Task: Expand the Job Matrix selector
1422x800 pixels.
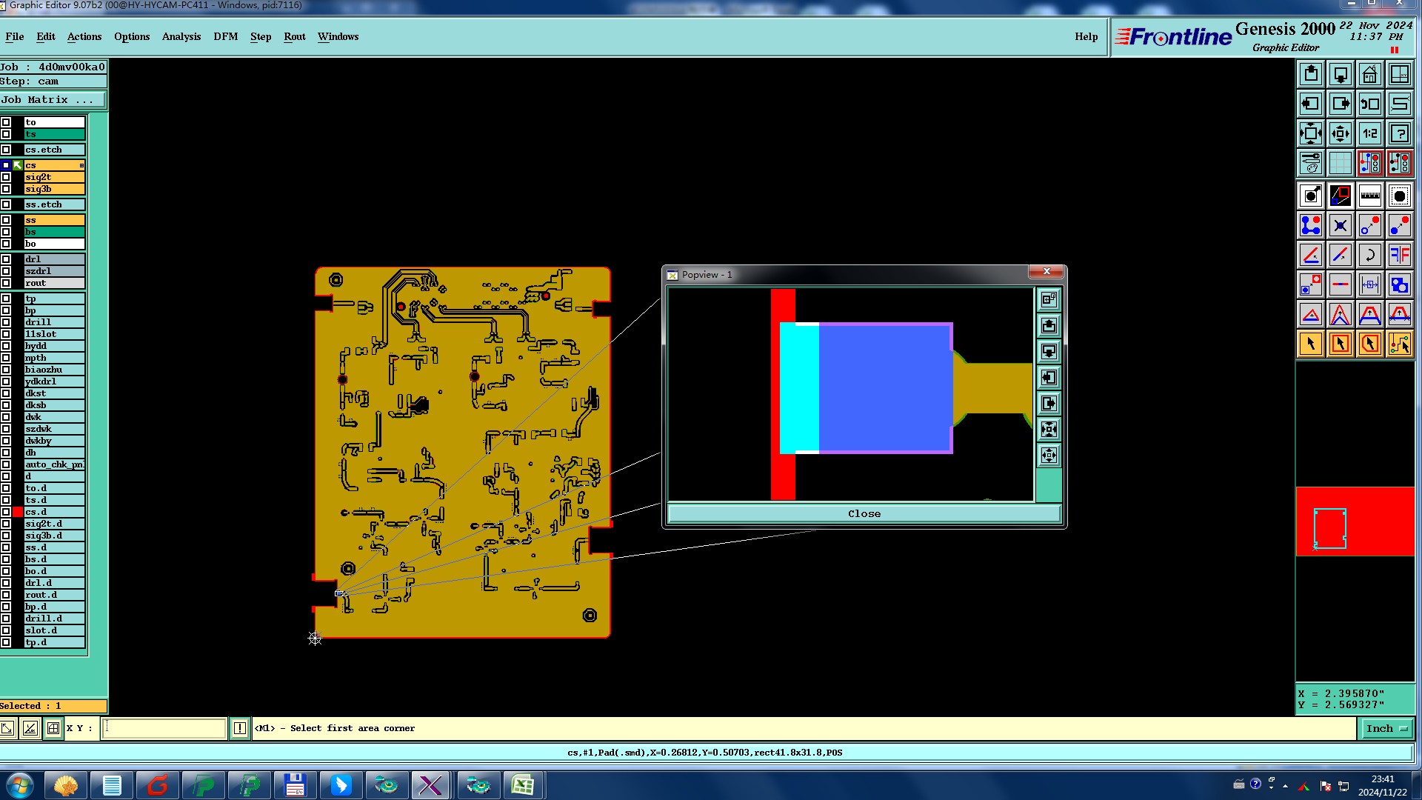Action: click(x=53, y=100)
